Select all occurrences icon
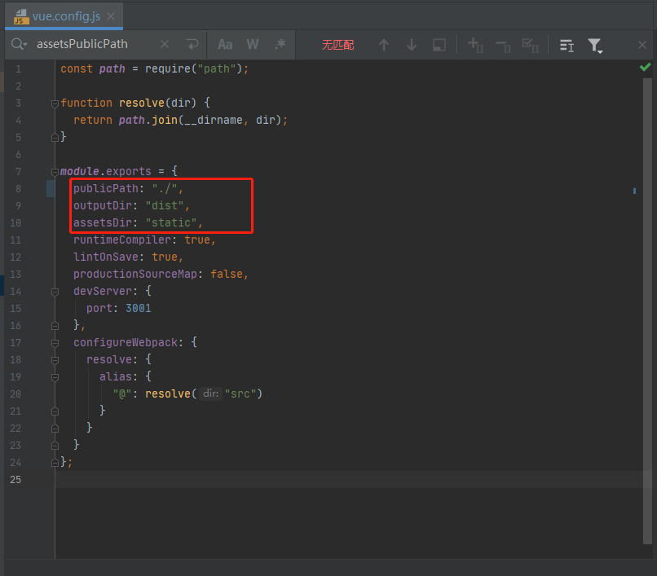 point(531,46)
